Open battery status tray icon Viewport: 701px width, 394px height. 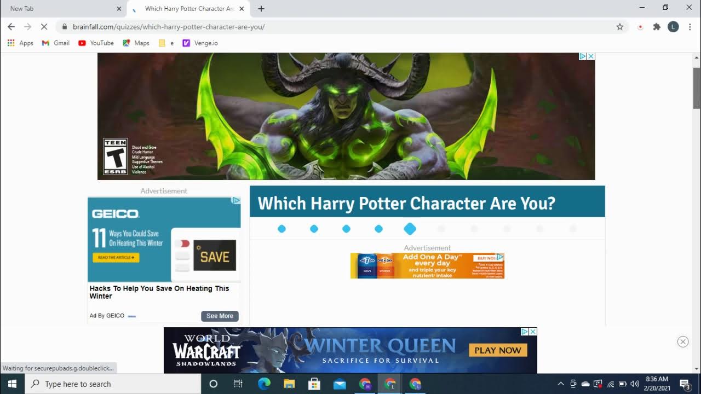622,384
